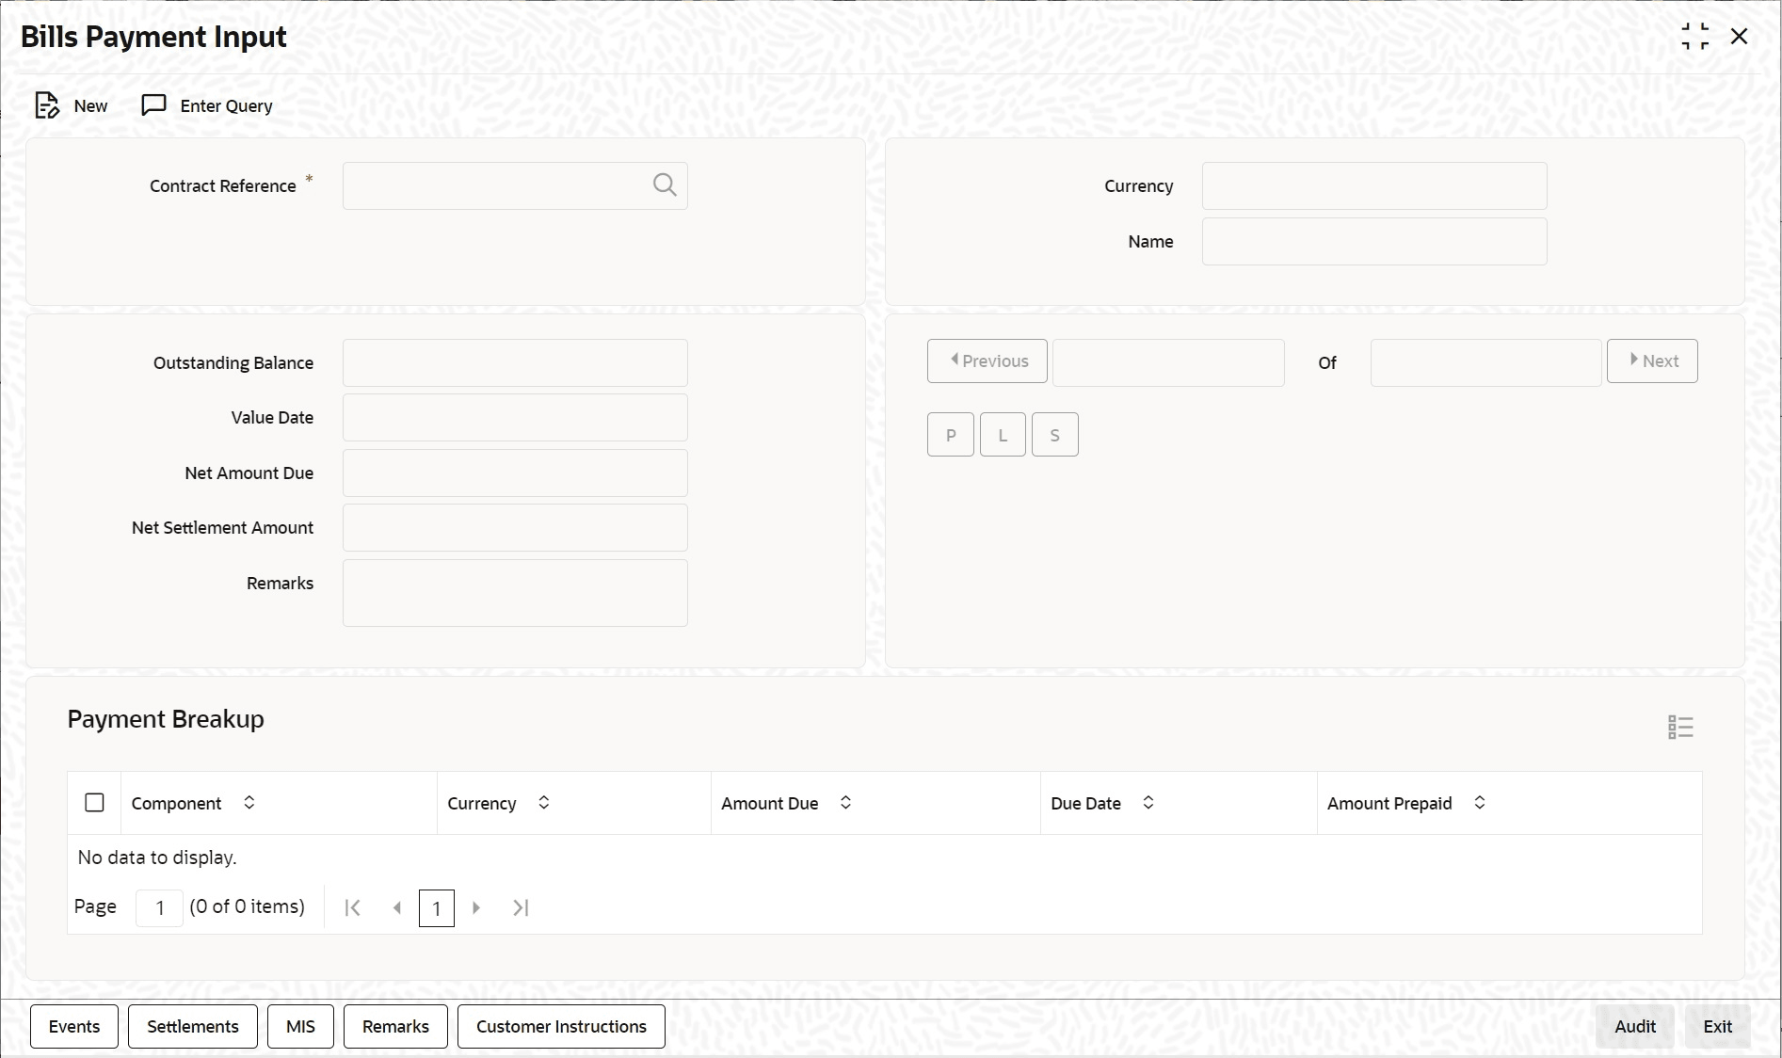1782x1058 pixels.
Task: Click the Name input field
Action: pos(1374,241)
